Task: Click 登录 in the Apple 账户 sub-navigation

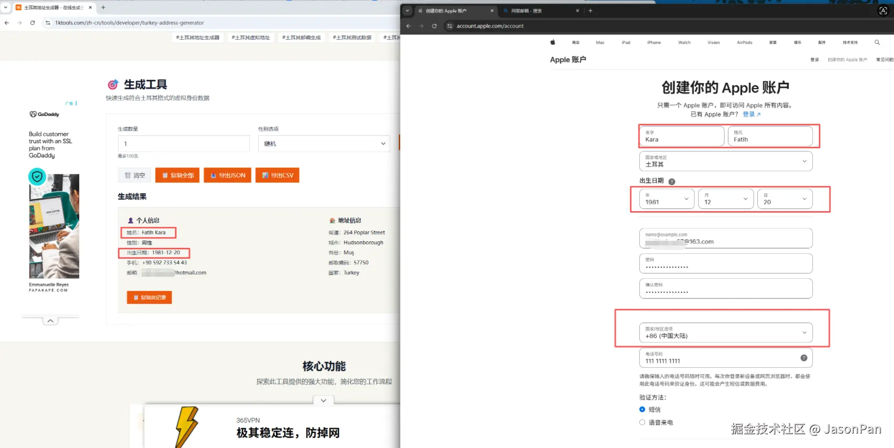Action: 815,60
